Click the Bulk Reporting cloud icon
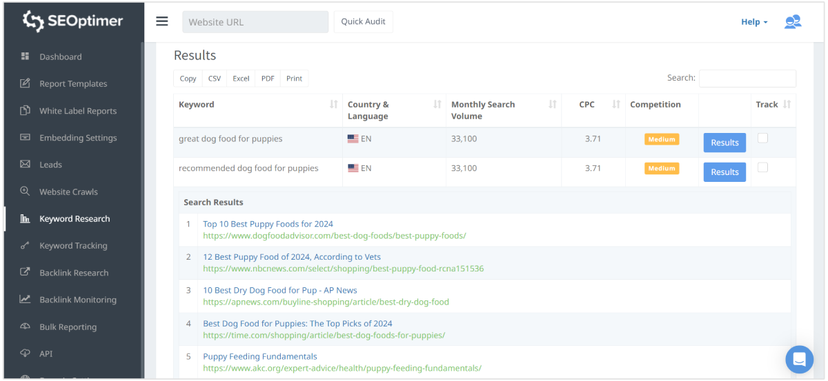The image size is (828, 381). click(26, 327)
